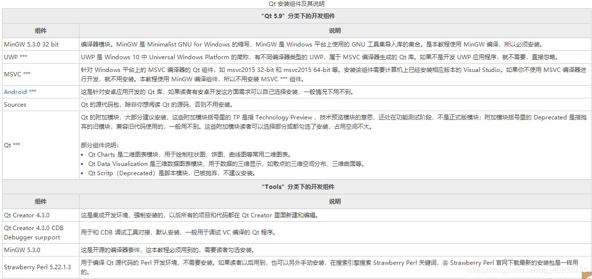592x279 pixels.
Task: Click the description starting "针对 Windows 平台上的 MSVC"
Action: 334,74
